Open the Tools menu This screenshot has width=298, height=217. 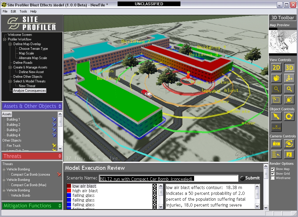tap(23, 11)
